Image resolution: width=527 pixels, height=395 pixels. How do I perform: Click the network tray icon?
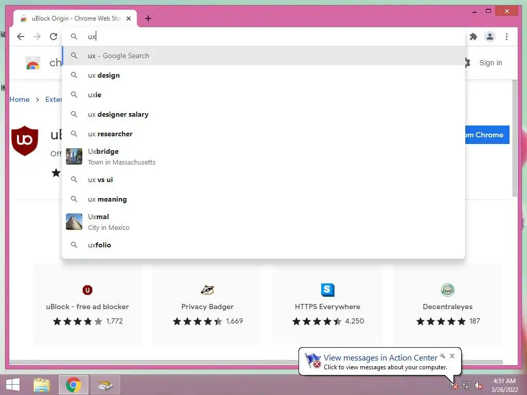coord(466,385)
